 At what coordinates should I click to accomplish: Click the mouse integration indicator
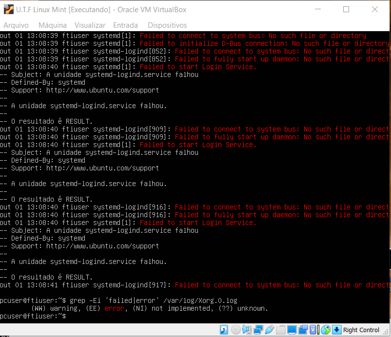[x=326, y=330]
